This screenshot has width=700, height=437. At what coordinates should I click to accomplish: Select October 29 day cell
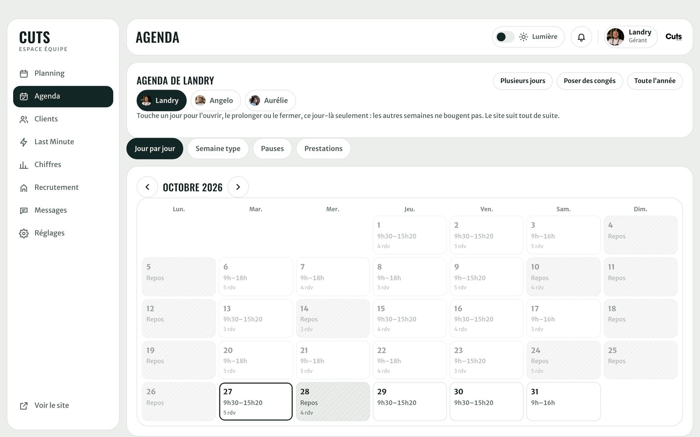[x=409, y=402]
